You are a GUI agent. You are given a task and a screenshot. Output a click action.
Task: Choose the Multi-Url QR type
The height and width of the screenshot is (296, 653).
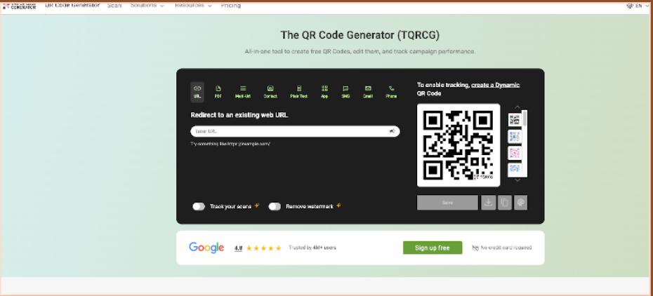point(243,92)
